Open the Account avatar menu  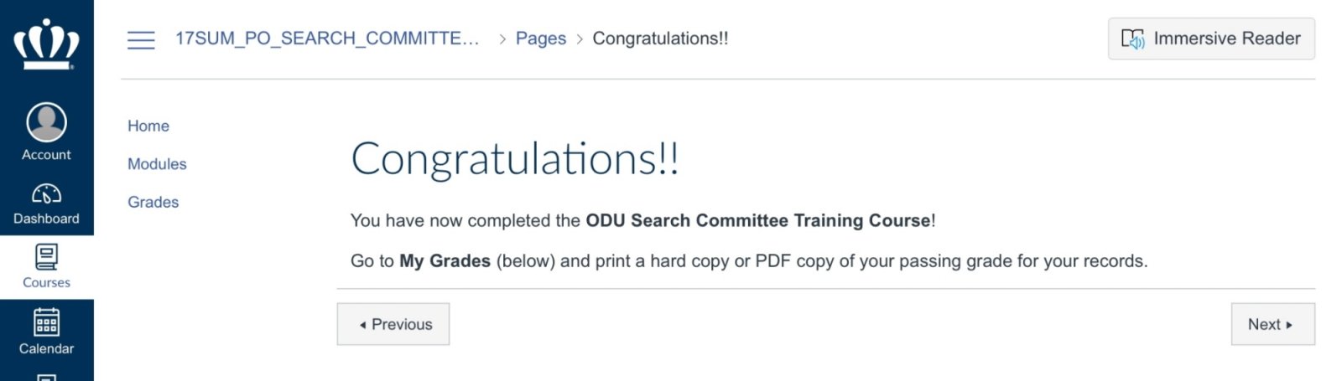coord(46,122)
